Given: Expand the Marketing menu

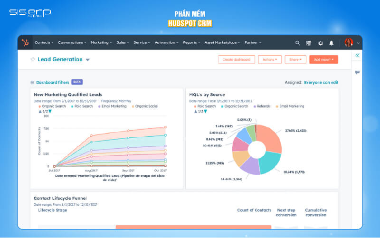Looking at the screenshot, I should tap(101, 42).
